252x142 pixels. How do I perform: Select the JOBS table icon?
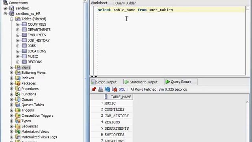pyautogui.click(x=24, y=46)
